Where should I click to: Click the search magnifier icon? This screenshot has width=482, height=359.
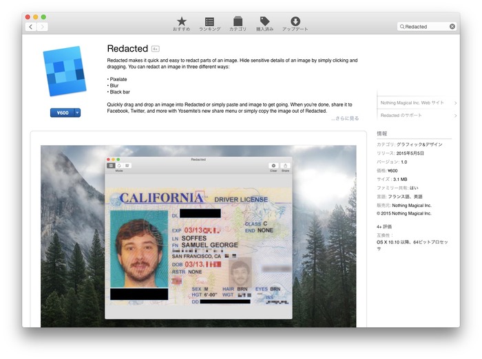pos(401,27)
